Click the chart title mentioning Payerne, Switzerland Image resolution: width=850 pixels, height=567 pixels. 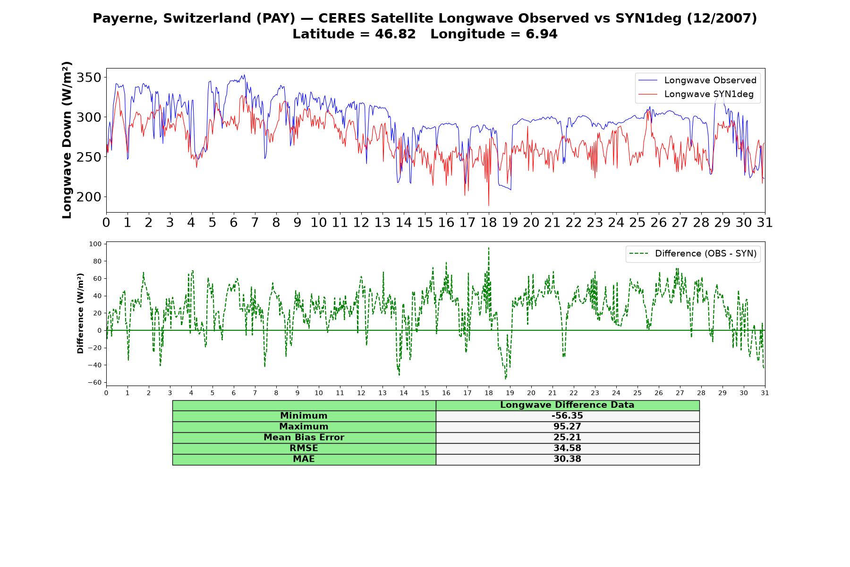425,18
